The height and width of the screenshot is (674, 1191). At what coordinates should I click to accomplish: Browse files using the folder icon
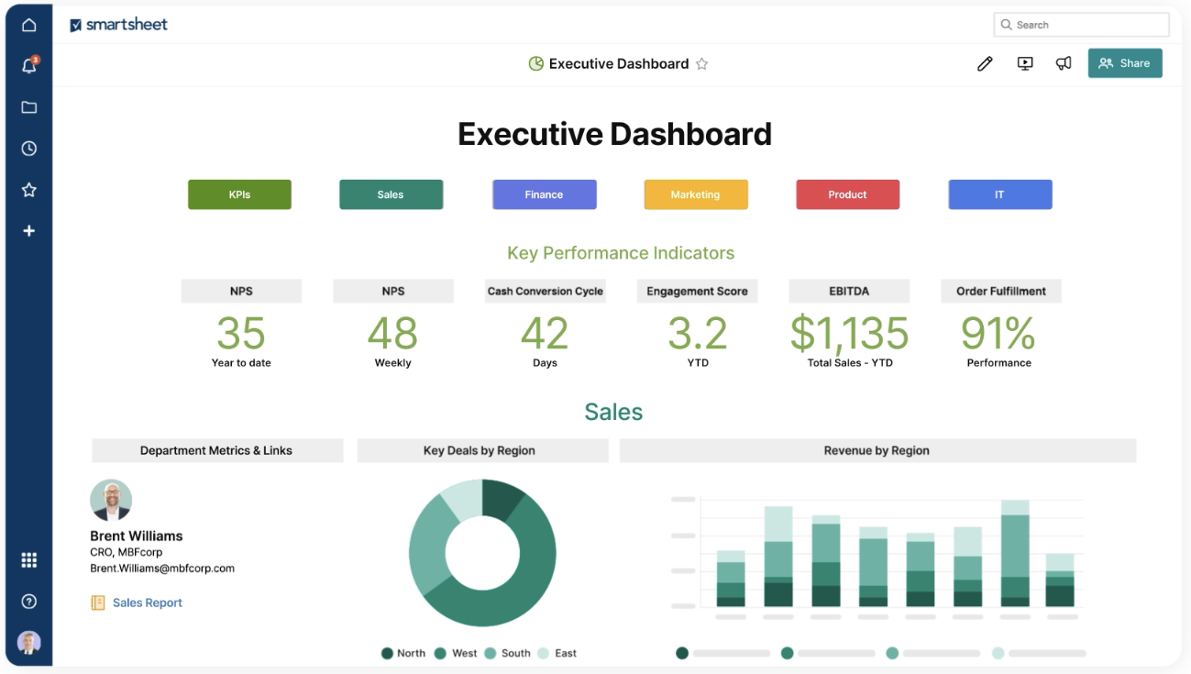coord(28,106)
